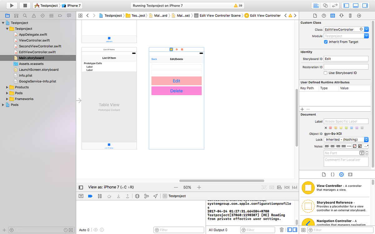The height and width of the screenshot is (234, 375).
Task: Clear the debug console output
Action: (282, 230)
